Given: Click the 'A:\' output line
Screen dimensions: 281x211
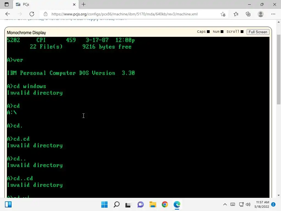Looking at the screenshot, I should coord(12,112).
